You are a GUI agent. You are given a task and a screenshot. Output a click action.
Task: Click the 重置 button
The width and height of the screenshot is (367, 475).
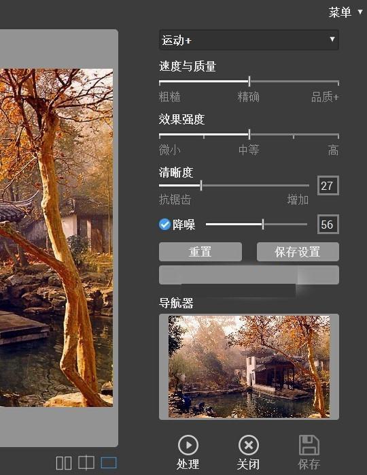pos(200,252)
